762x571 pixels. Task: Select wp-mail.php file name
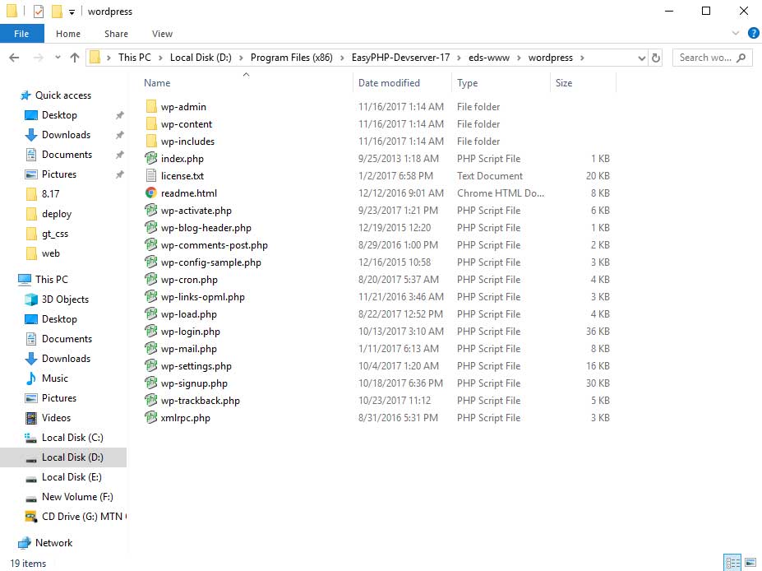tap(188, 349)
